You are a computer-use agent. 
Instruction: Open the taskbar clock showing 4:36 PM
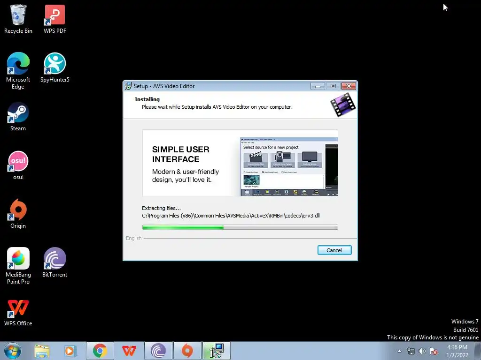pos(458,351)
